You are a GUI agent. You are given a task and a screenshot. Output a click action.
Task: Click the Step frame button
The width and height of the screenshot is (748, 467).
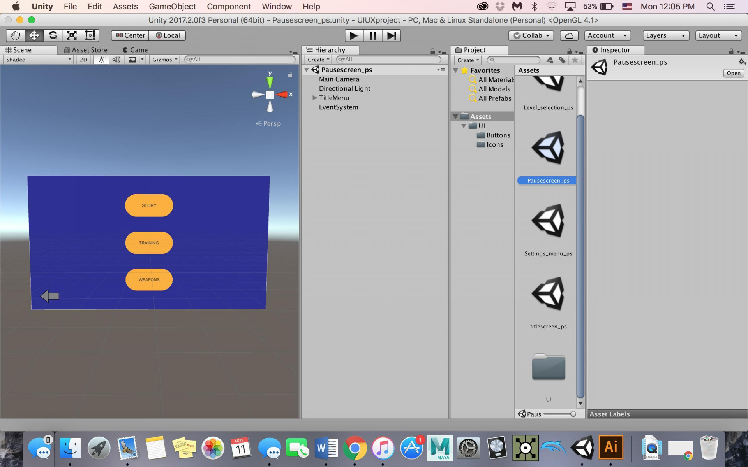pyautogui.click(x=392, y=36)
